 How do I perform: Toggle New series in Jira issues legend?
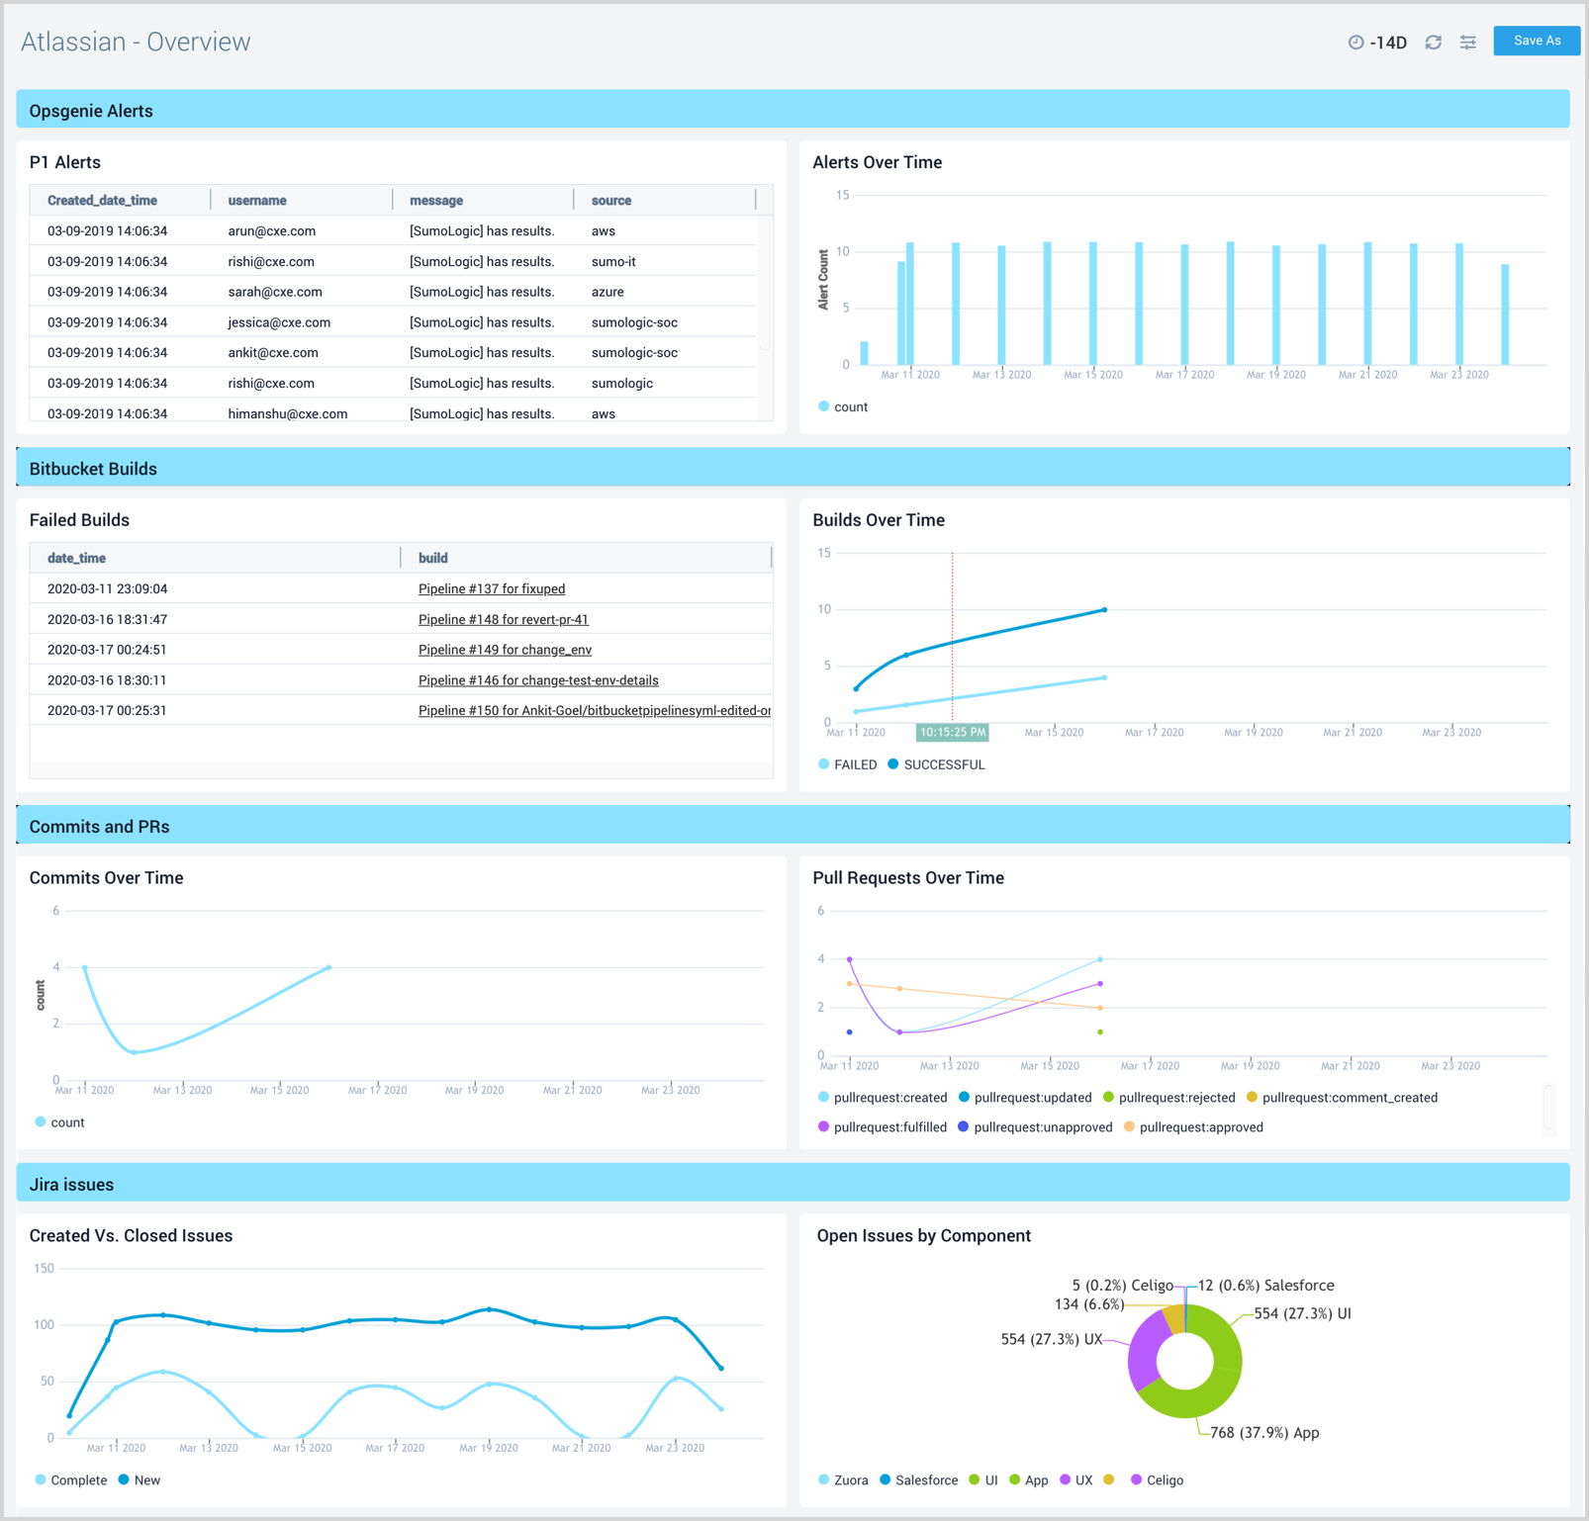pyautogui.click(x=139, y=1480)
